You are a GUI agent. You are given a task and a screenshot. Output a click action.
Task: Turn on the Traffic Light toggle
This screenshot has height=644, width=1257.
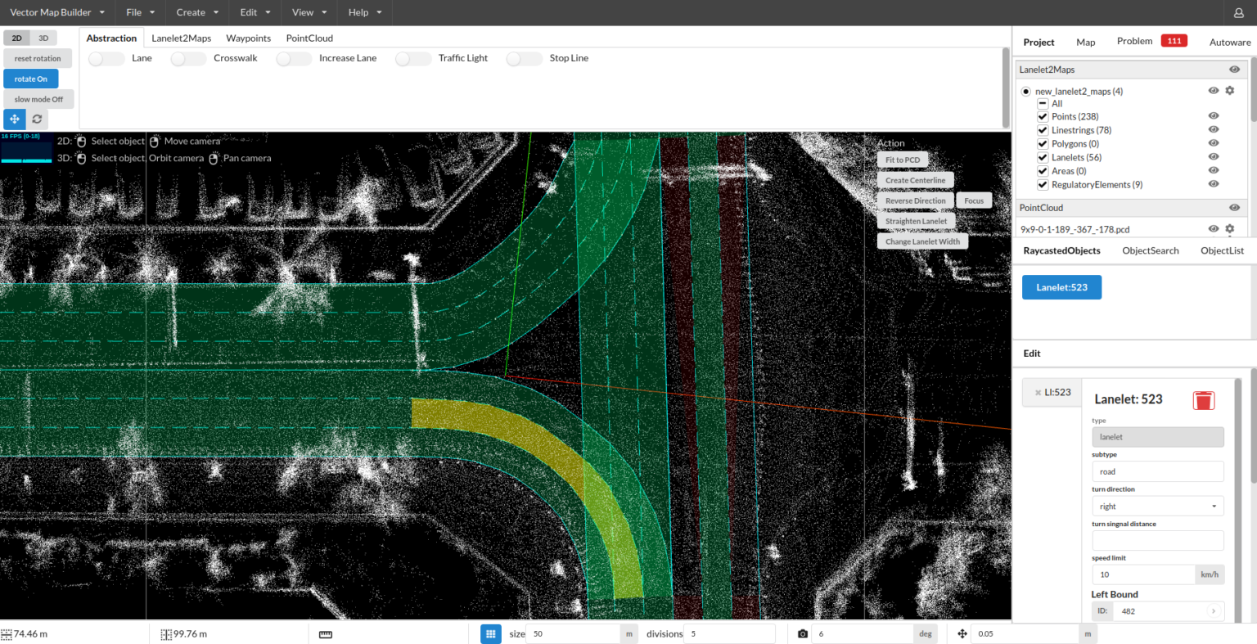(412, 59)
